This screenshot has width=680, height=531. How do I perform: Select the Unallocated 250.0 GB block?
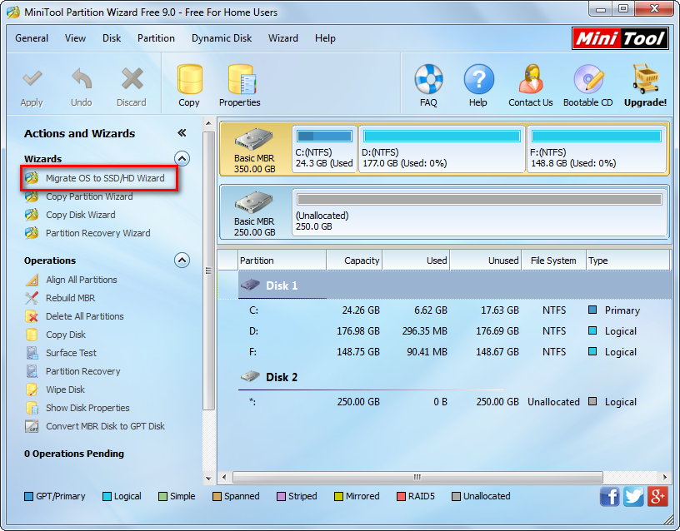tap(480, 212)
